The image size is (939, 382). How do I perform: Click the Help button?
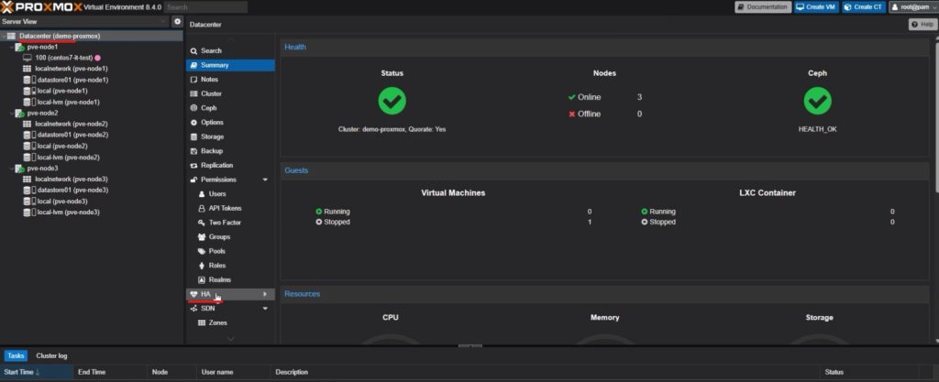coord(922,25)
